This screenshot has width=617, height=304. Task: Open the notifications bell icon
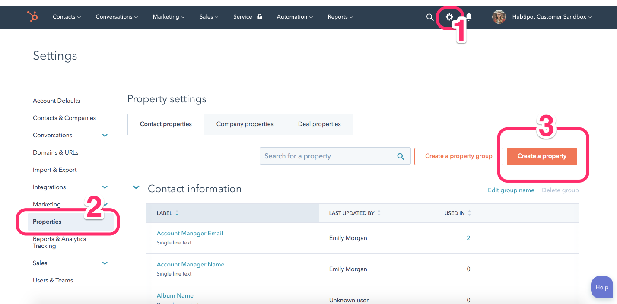(x=469, y=17)
